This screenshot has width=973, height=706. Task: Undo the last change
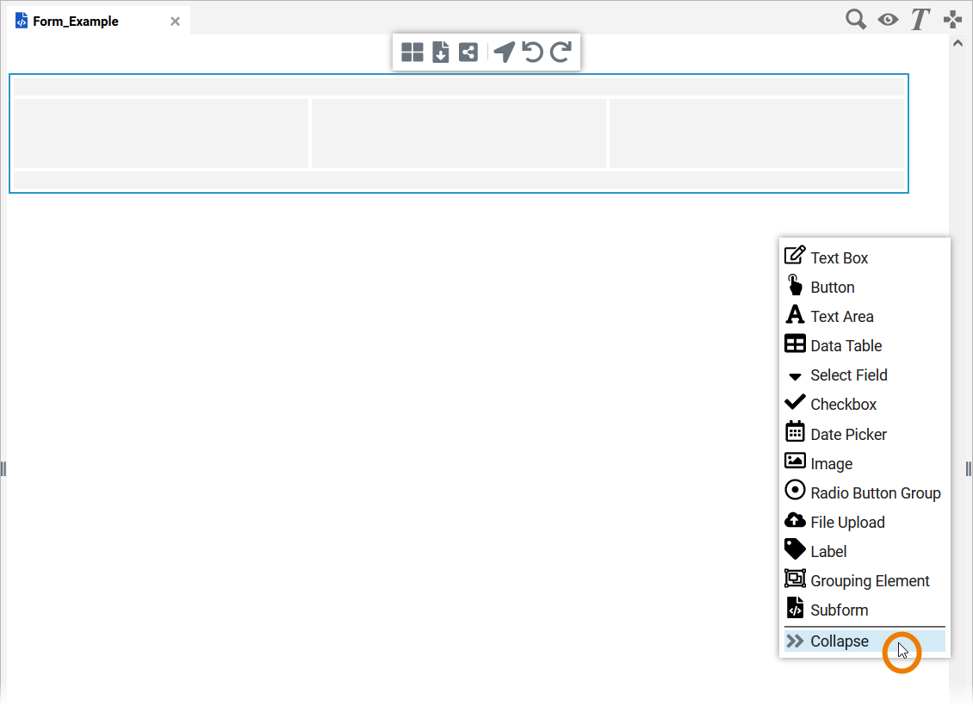pyautogui.click(x=532, y=52)
